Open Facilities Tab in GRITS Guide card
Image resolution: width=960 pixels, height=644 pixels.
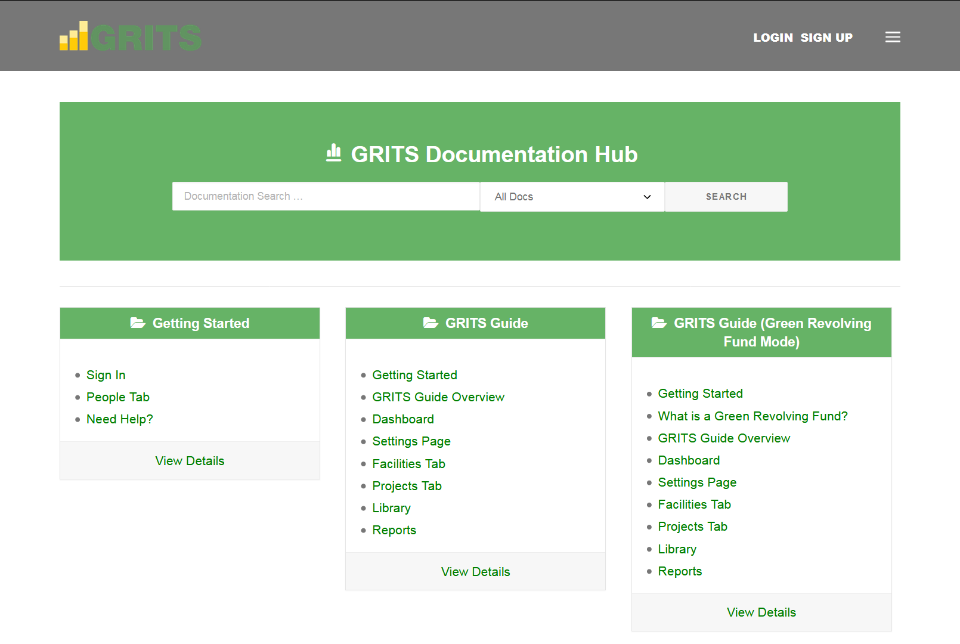point(409,464)
